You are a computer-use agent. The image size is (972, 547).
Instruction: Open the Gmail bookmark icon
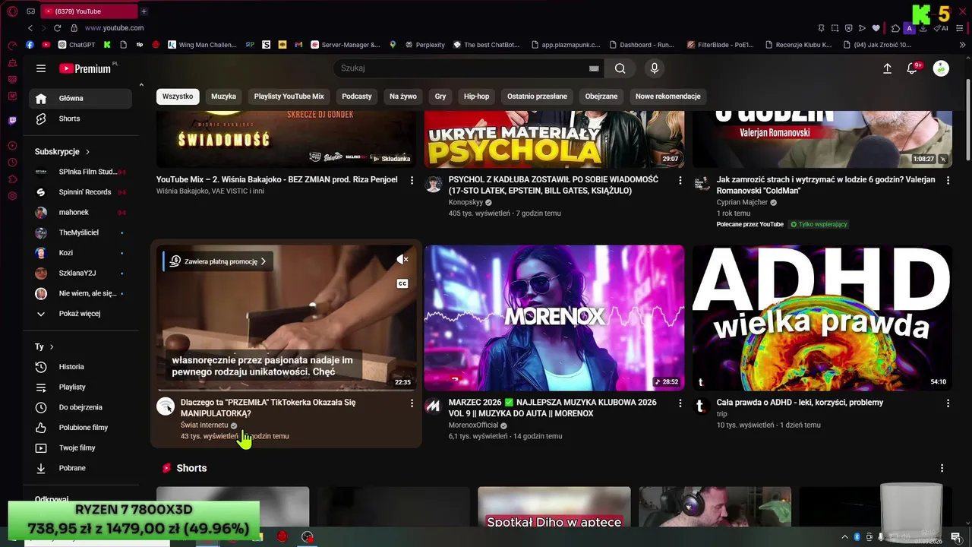click(x=298, y=45)
